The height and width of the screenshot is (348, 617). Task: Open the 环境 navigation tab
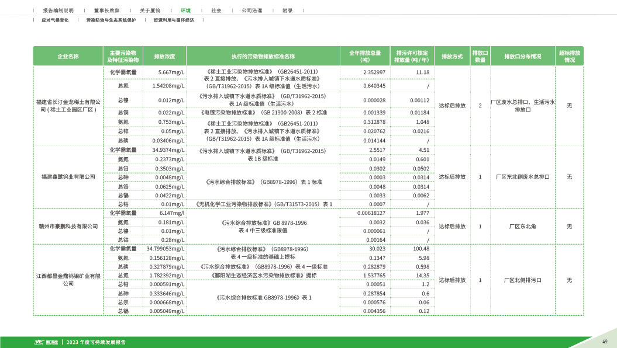coord(185,11)
